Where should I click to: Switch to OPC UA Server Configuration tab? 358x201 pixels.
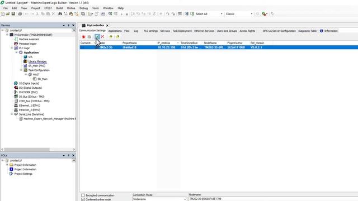(x=279, y=31)
